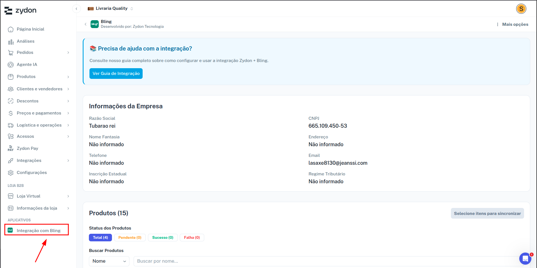Open the Página Inicial home icon
The width and height of the screenshot is (537, 268).
[11, 29]
